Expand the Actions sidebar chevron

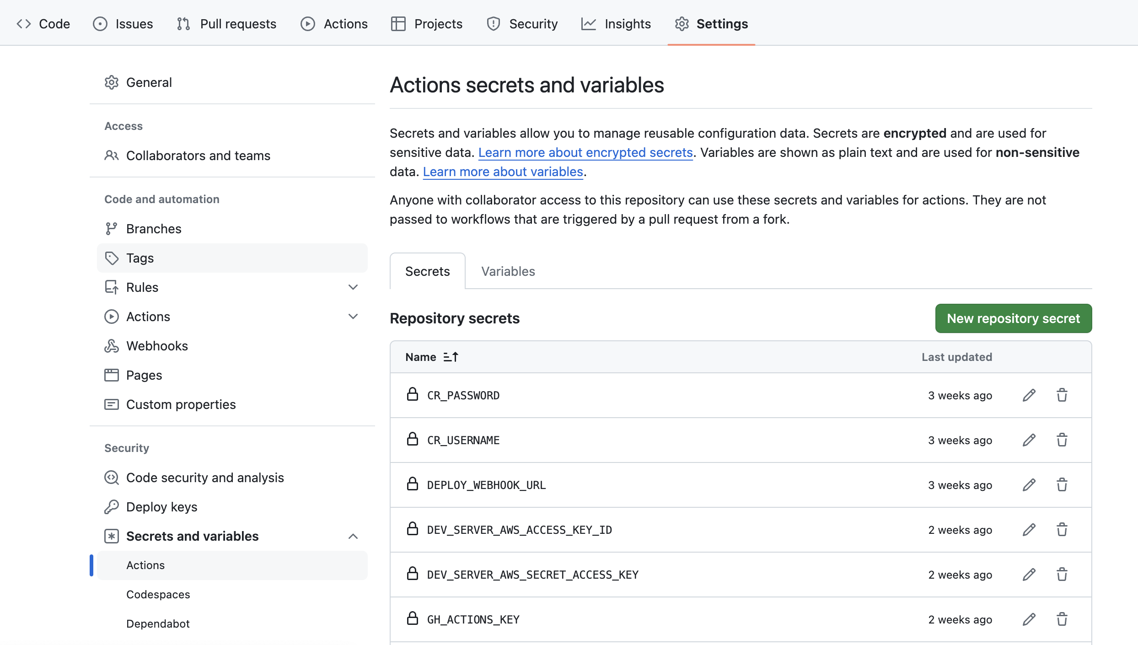(353, 317)
